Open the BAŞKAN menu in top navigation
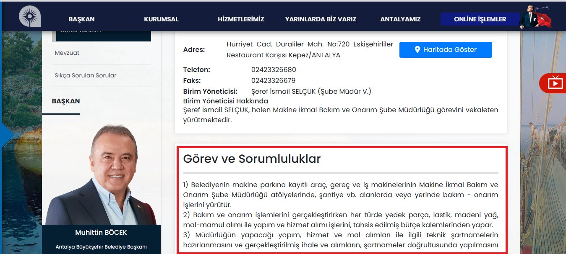This screenshot has height=254, width=566. 81,19
